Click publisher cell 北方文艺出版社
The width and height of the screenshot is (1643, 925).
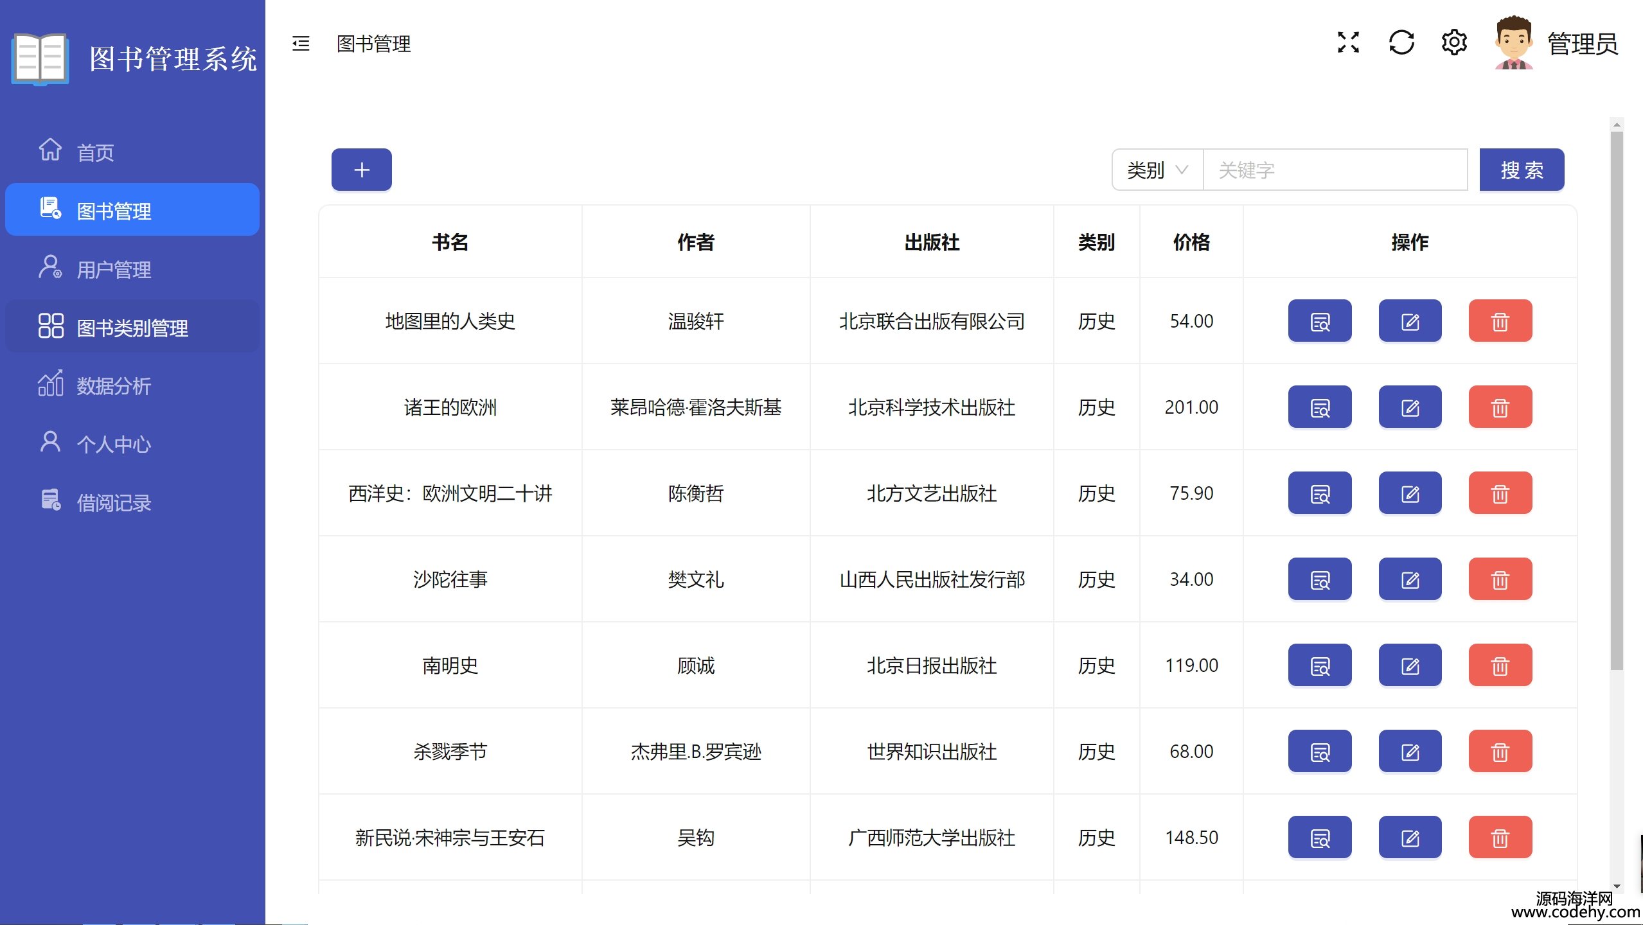pyautogui.click(x=932, y=493)
